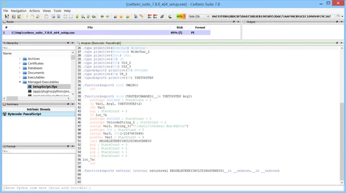Expand the Certificates folder
This screenshot has width=346, height=193.
[20, 63]
